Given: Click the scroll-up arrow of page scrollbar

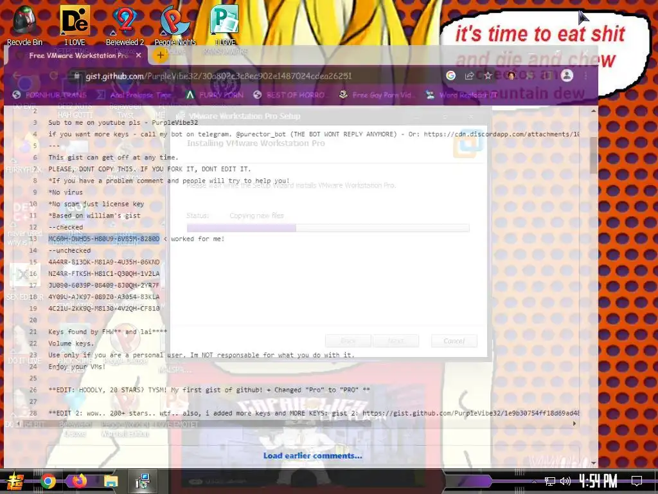Looking at the screenshot, I should 593,111.
